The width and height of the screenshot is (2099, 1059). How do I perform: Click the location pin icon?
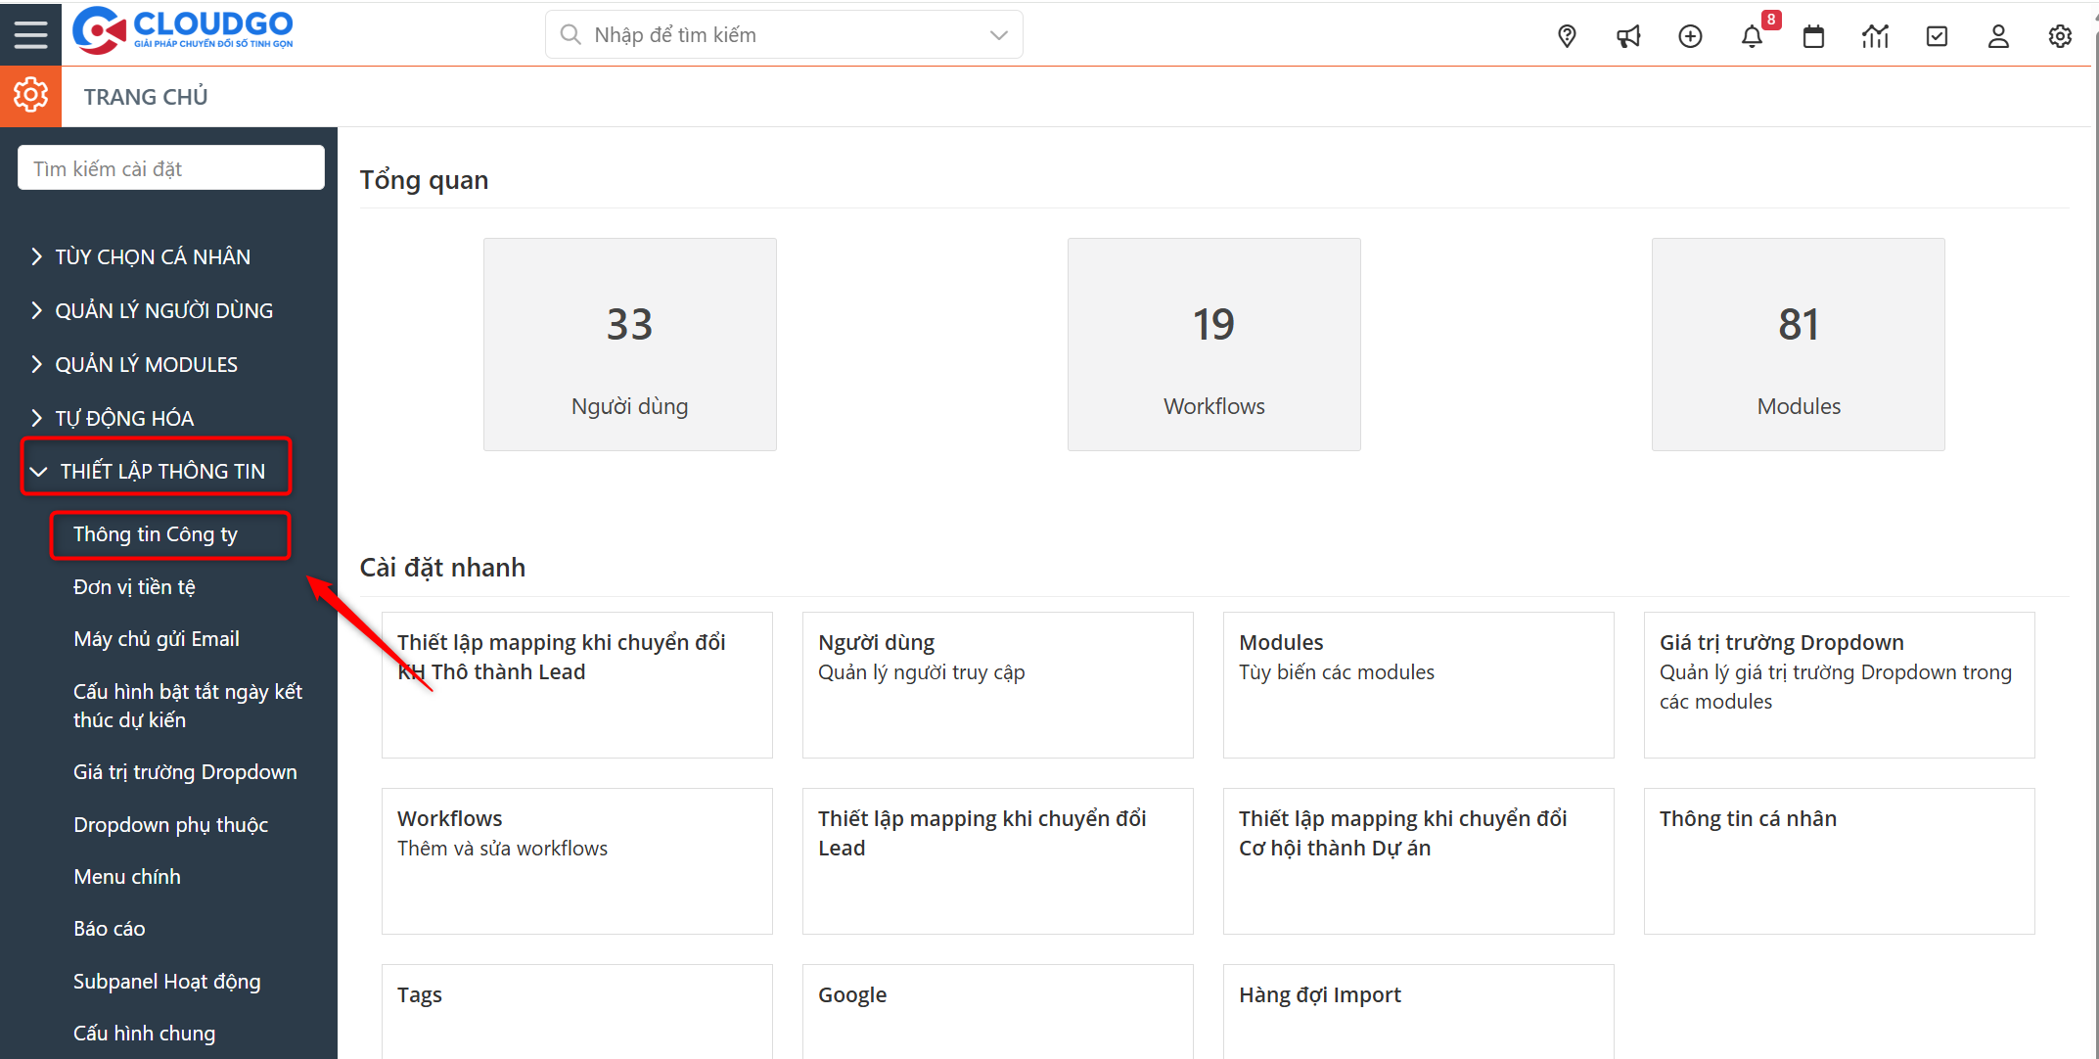[1567, 36]
